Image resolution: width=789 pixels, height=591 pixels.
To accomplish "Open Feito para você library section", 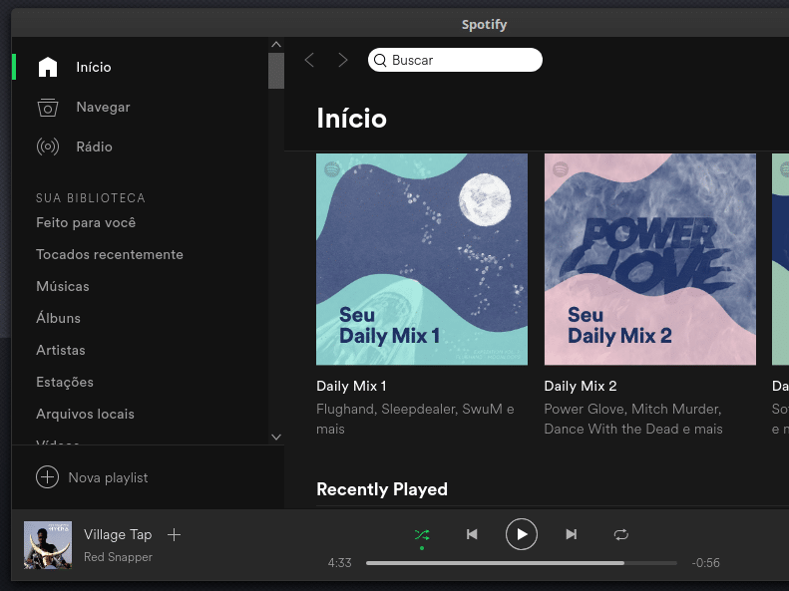I will 86,222.
